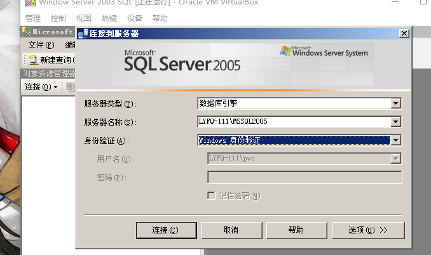Toggle the remember password (记住密码) checkbox
Viewport: 431px width, 255px height.
(211, 196)
